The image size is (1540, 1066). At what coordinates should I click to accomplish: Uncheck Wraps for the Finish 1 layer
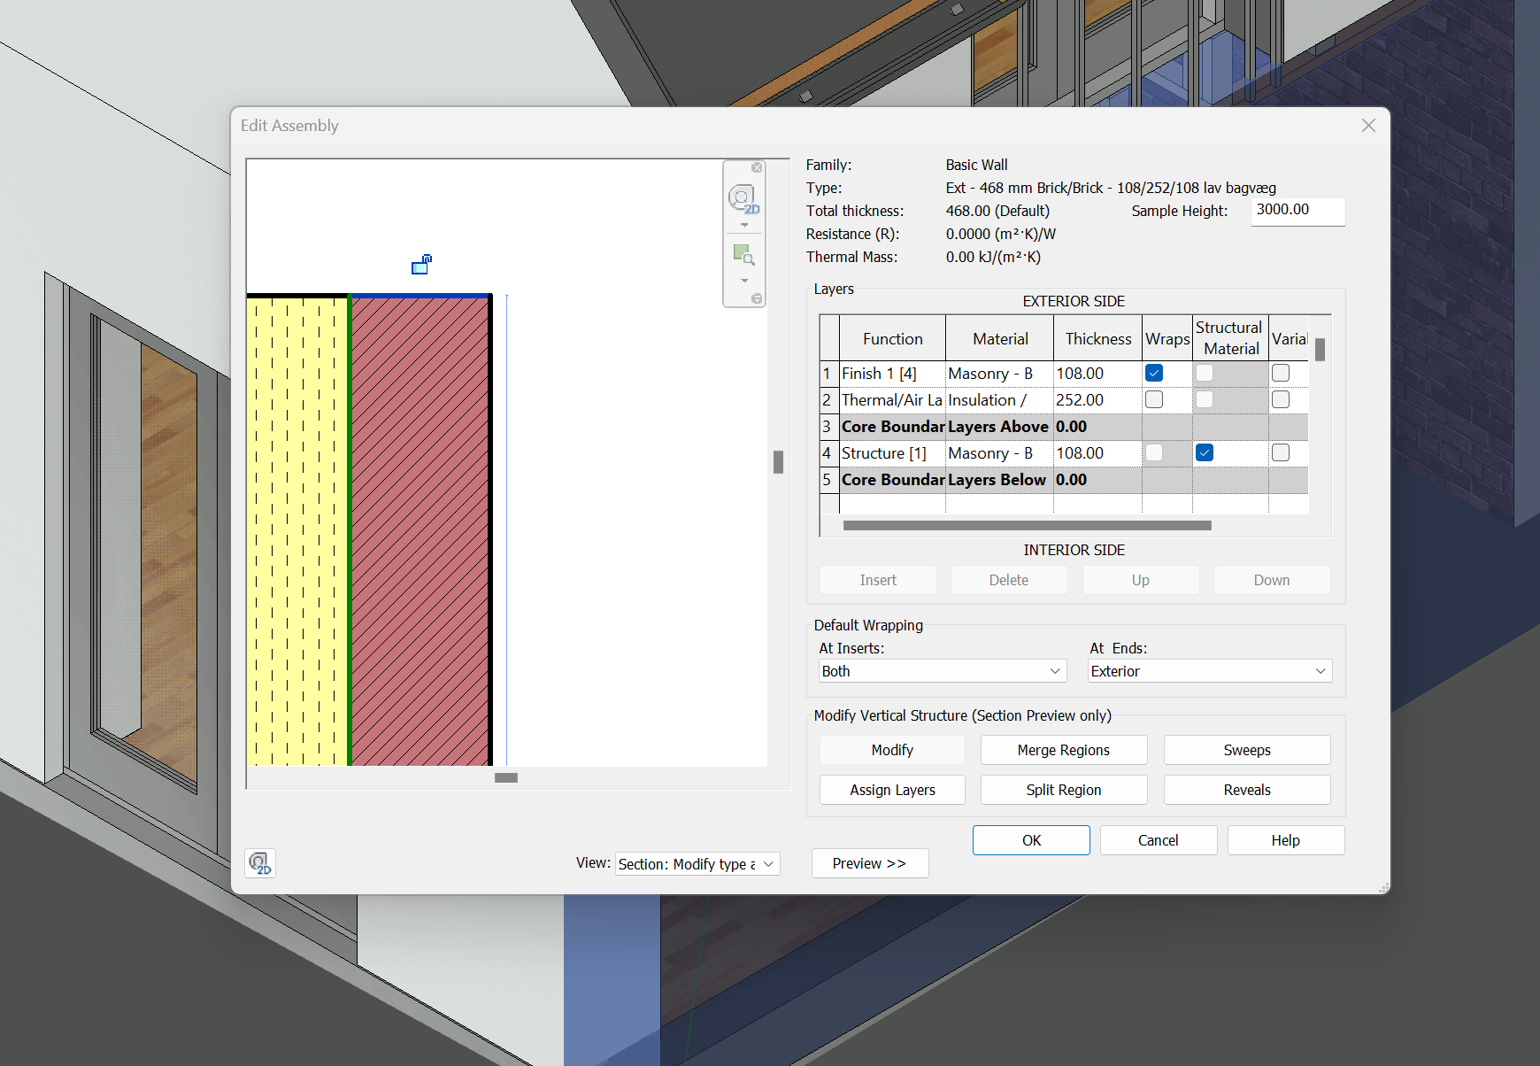click(x=1153, y=373)
